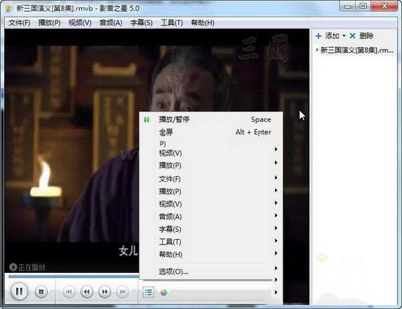Pause playback with the round pause button
402x309 pixels.
[x=19, y=292]
